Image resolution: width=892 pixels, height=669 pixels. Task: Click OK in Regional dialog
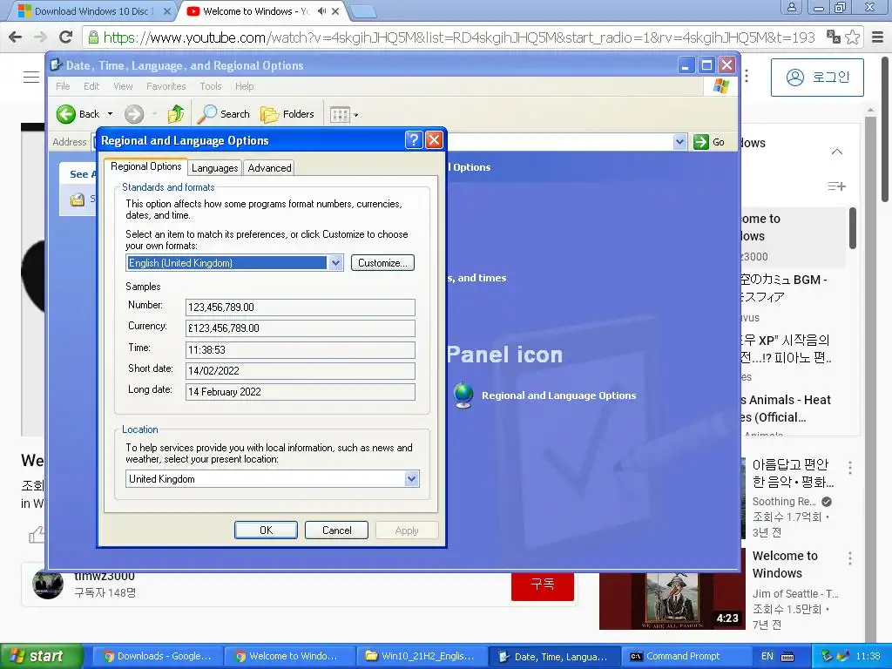tap(266, 530)
